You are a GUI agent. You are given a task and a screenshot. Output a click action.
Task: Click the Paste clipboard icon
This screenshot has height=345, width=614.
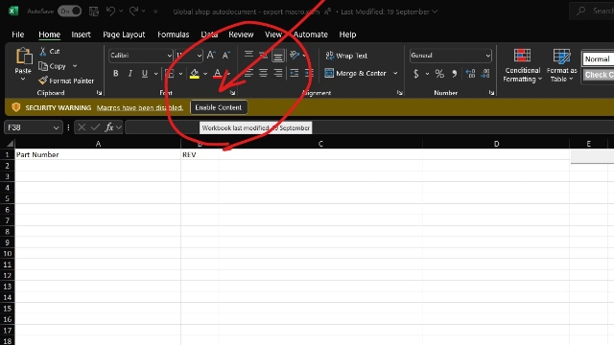point(23,56)
